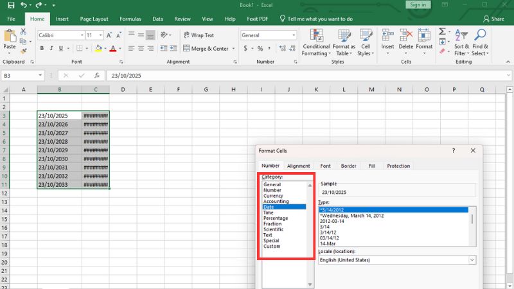Screen dimensions: 514x289
Task: Open the Formulas ribbon tab
Action: [x=130, y=19]
